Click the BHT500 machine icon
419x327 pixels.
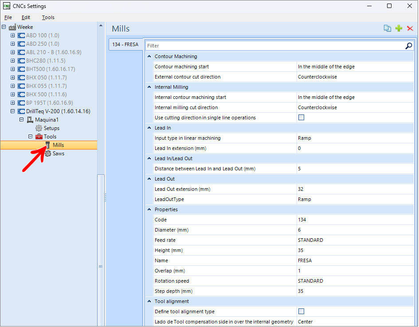tap(21, 69)
